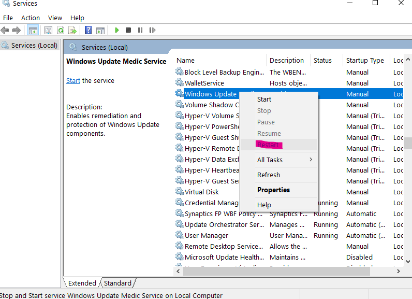
Task: Click the horizontal scrollbar thumb
Action: click(x=276, y=271)
